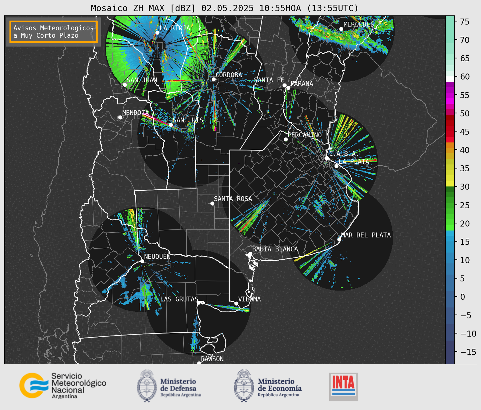The height and width of the screenshot is (410, 481).
Task: Click the CORDOBA map label
Action: pyautogui.click(x=229, y=75)
